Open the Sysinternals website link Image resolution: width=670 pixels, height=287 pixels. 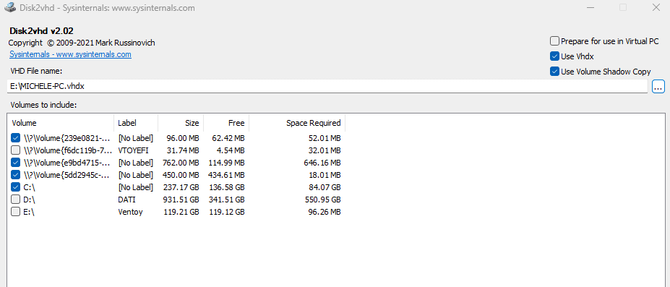tap(70, 54)
